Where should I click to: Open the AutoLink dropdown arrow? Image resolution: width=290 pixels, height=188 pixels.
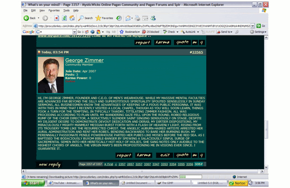click(198, 32)
